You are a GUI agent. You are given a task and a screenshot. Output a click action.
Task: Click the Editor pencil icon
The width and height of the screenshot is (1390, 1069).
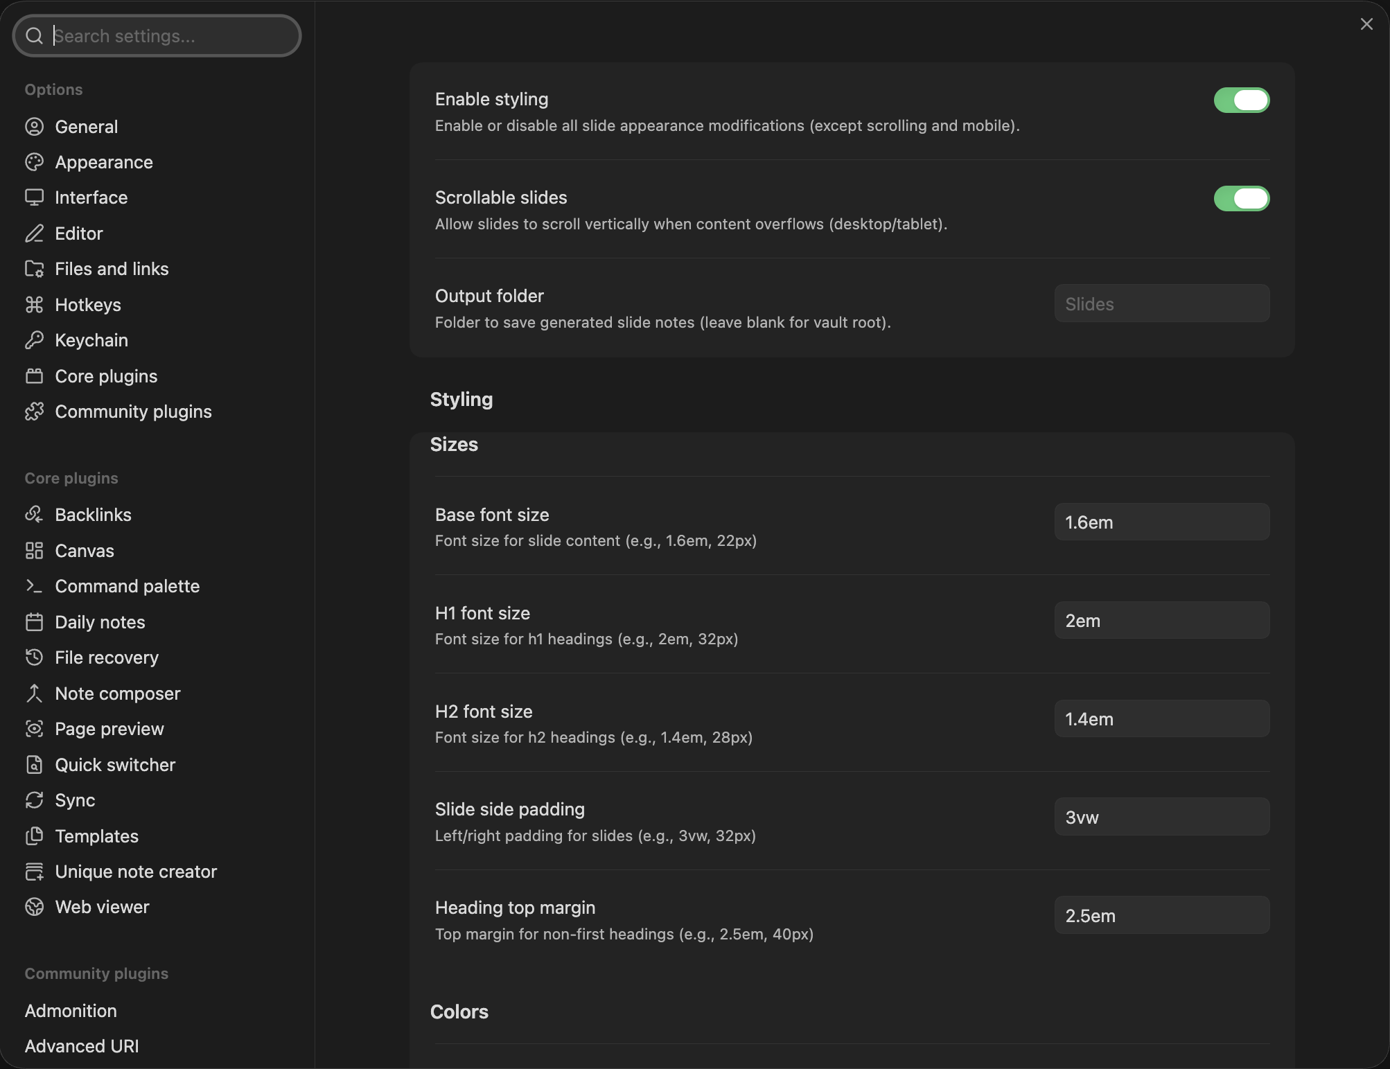(34, 233)
